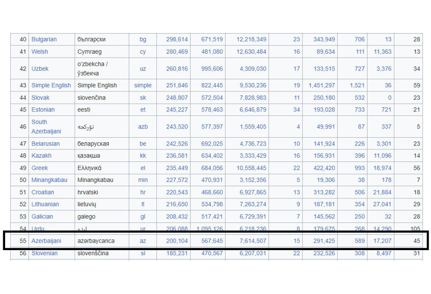Click the 'be' wiki code link
431x294 pixels.
[x=143, y=144]
